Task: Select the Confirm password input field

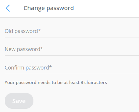Action: 72,68
